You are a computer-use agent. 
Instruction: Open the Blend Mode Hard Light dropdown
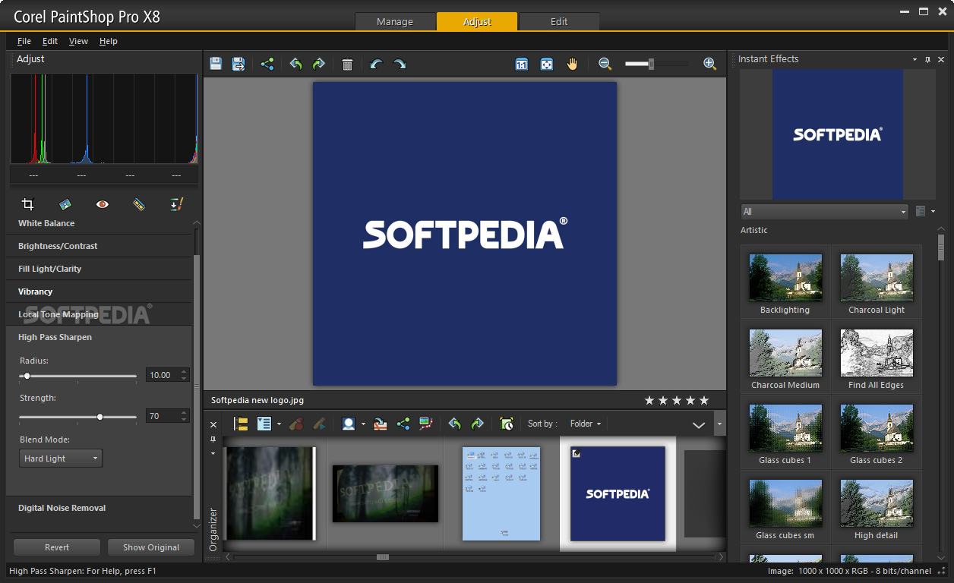(x=61, y=459)
